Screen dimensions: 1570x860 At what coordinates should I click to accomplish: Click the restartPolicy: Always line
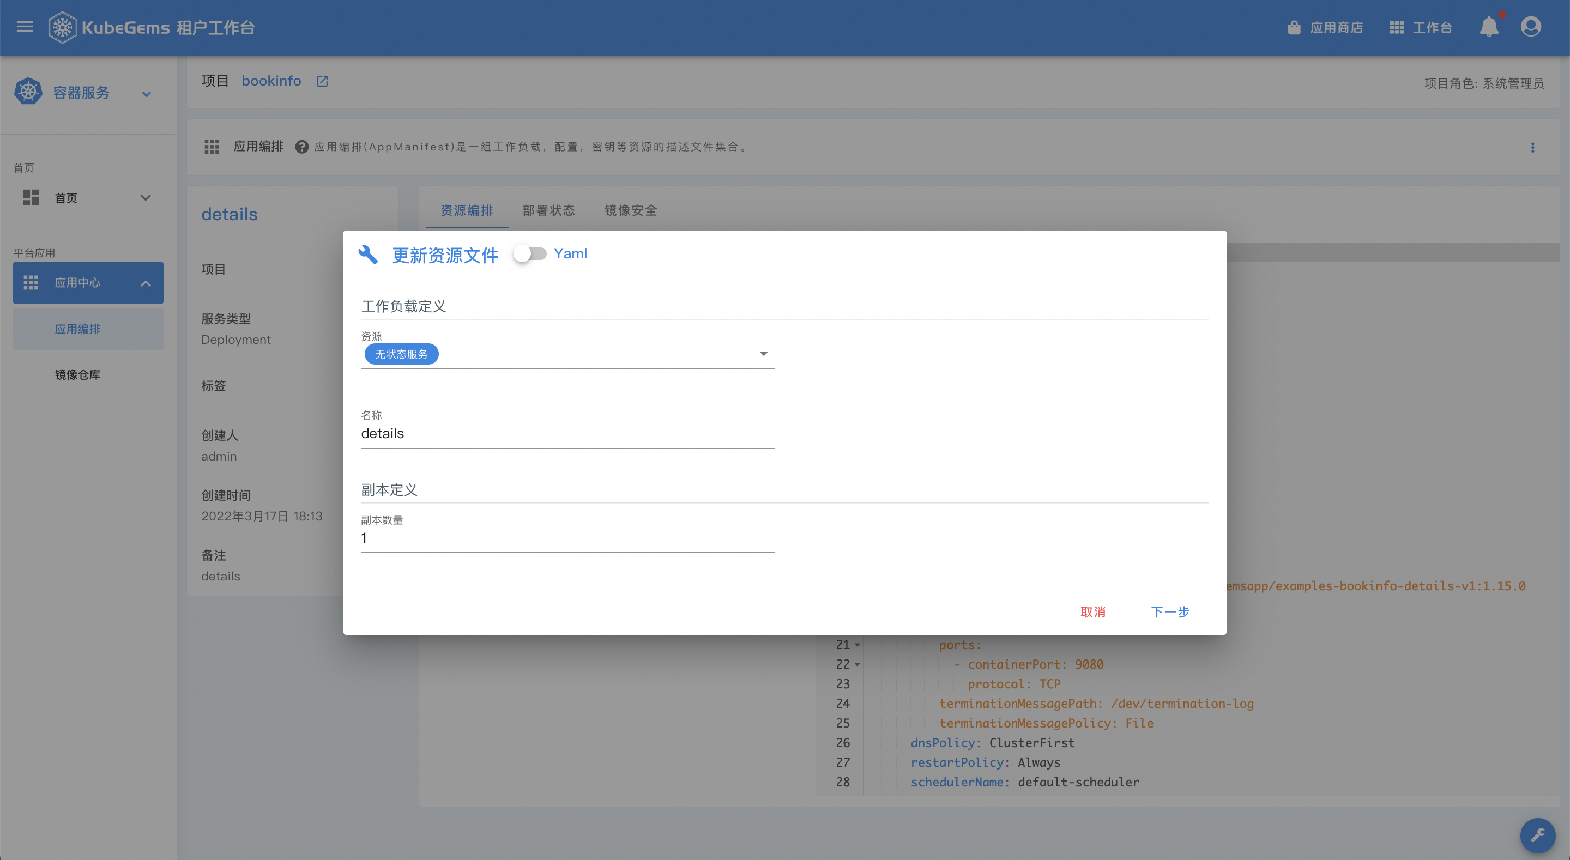click(985, 762)
